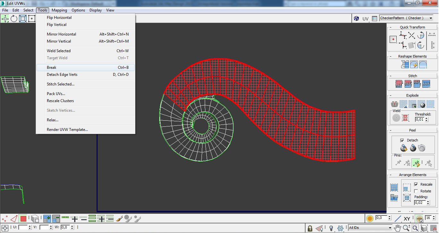Viewport: 440px width, 233px height.
Task: Enable the Rotate checkbox
Action: click(x=416, y=191)
